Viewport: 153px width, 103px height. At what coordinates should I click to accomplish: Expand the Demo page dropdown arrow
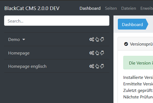point(24,40)
